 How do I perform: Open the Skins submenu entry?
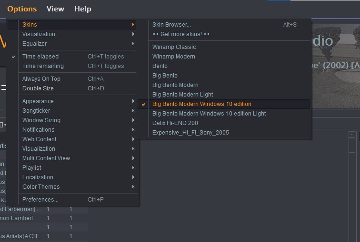point(72,25)
